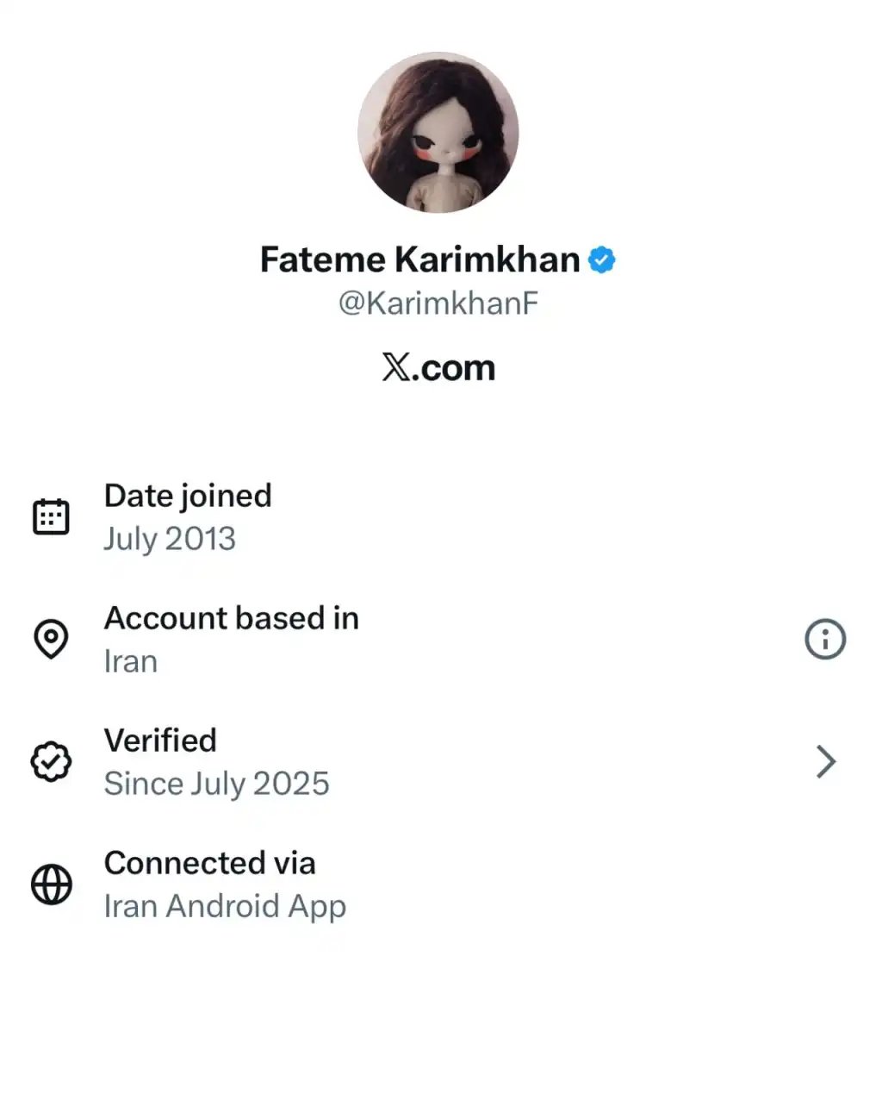The width and height of the screenshot is (882, 1106).
Task: Click the X letter in the X.com wordmark
Action: click(x=395, y=368)
